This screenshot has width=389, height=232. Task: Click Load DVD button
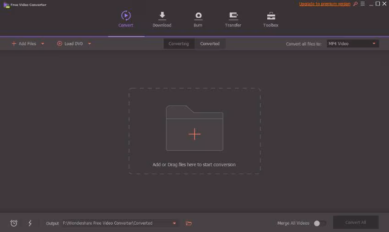tap(70, 43)
